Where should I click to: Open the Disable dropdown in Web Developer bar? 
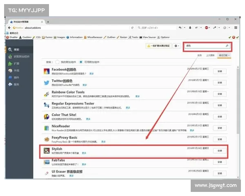[12, 37]
